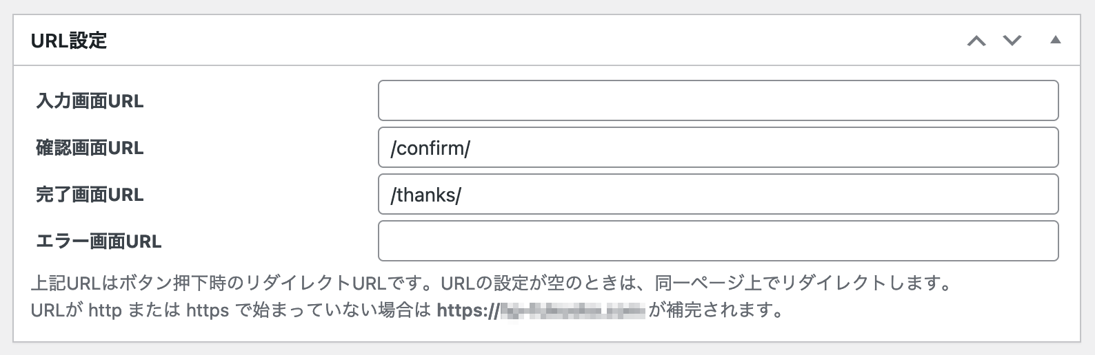Click the 確認画面URL label
Viewport: 1095px width, 355px height.
90,148
